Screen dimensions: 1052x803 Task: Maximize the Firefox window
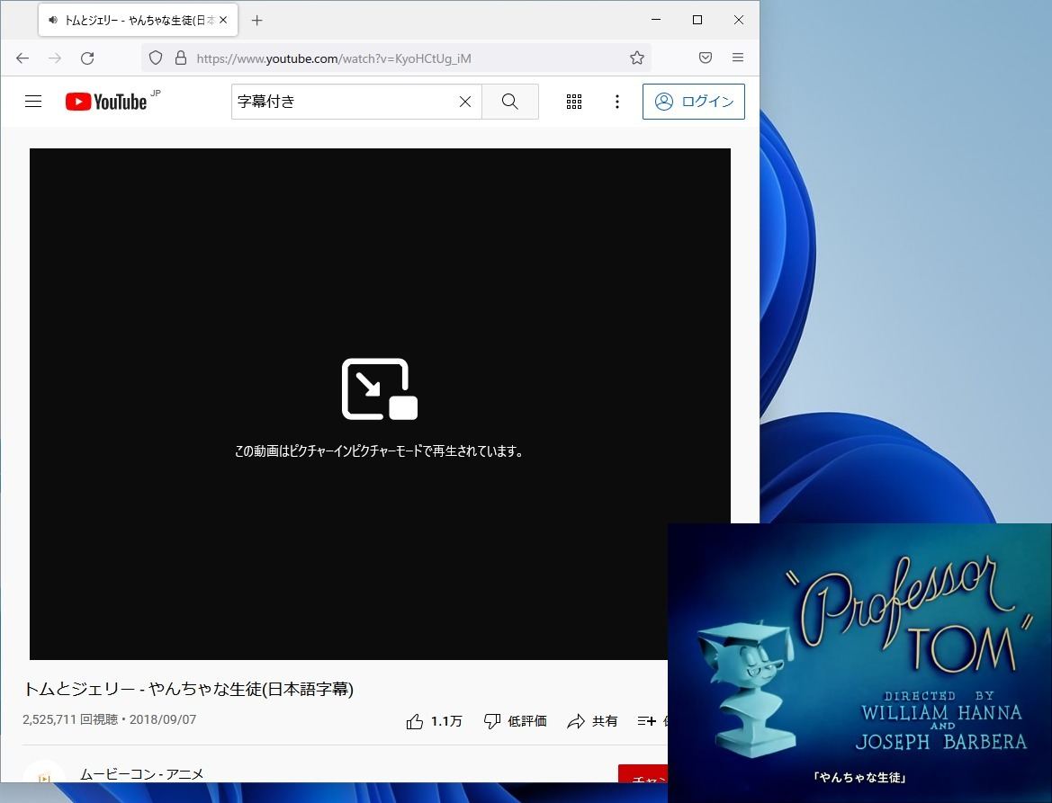[697, 20]
